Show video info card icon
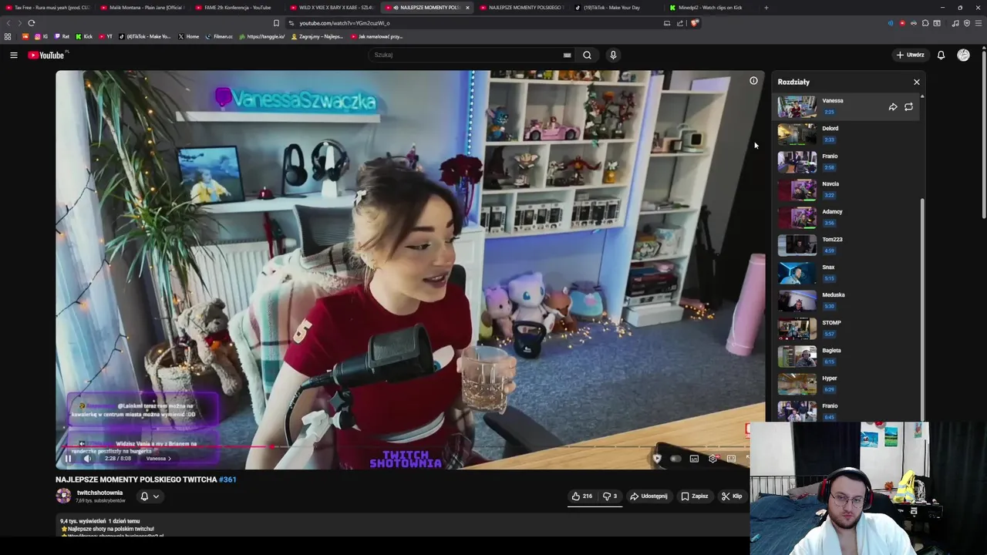Image resolution: width=987 pixels, height=555 pixels. coord(753,80)
